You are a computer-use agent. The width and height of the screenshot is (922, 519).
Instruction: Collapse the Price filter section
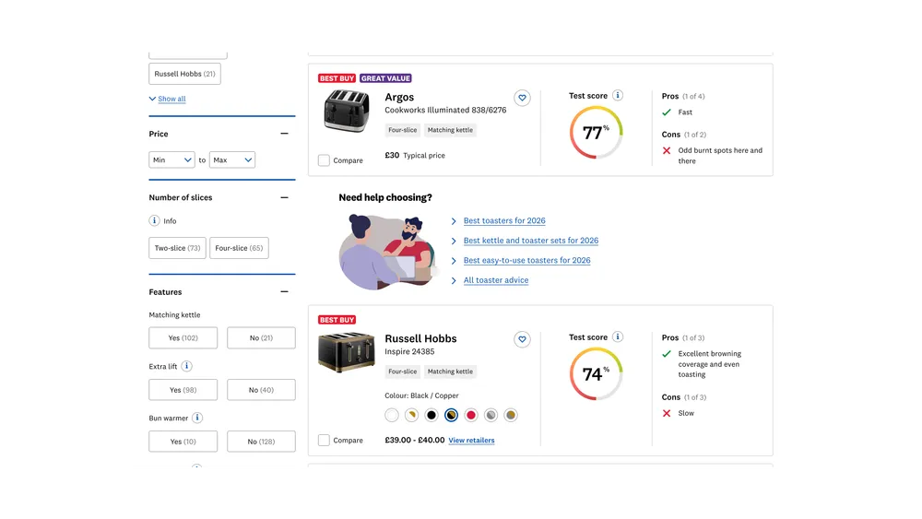click(284, 134)
